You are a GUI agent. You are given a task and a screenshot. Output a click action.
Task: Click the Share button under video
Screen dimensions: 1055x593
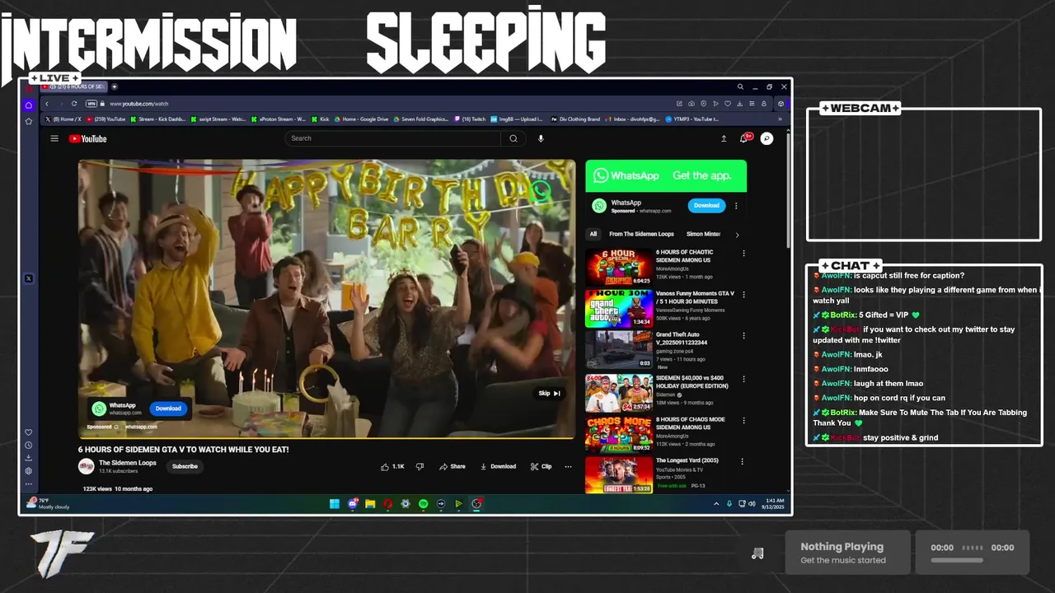click(x=452, y=466)
